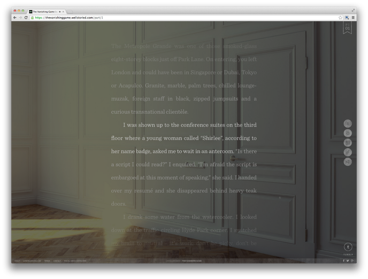Bookmark this page with the star icon

(340, 18)
